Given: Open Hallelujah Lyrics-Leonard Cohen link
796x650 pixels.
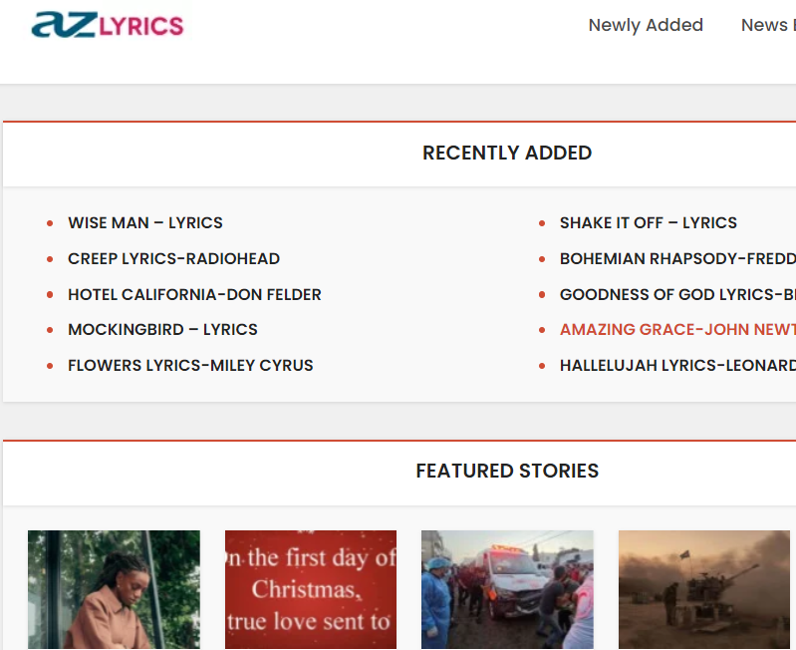Looking at the screenshot, I should 677,365.
